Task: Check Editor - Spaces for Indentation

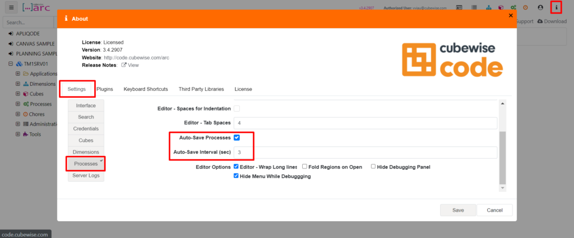Action: 237,108
